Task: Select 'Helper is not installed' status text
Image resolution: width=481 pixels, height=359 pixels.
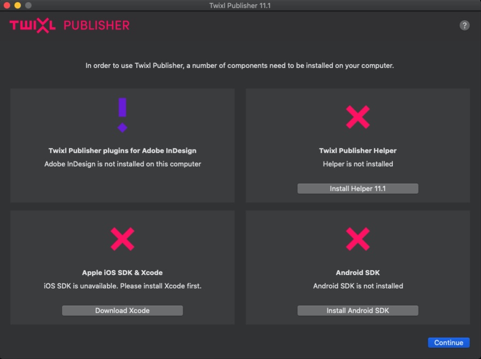Action: click(x=358, y=164)
